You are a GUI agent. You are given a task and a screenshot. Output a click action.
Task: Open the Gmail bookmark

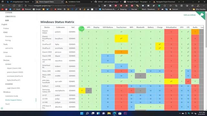pos(17,9)
